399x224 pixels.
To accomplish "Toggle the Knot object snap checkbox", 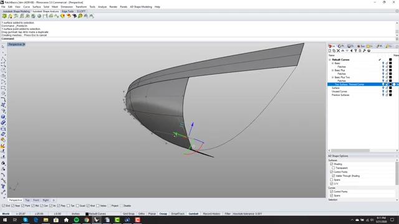I will (88, 206).
